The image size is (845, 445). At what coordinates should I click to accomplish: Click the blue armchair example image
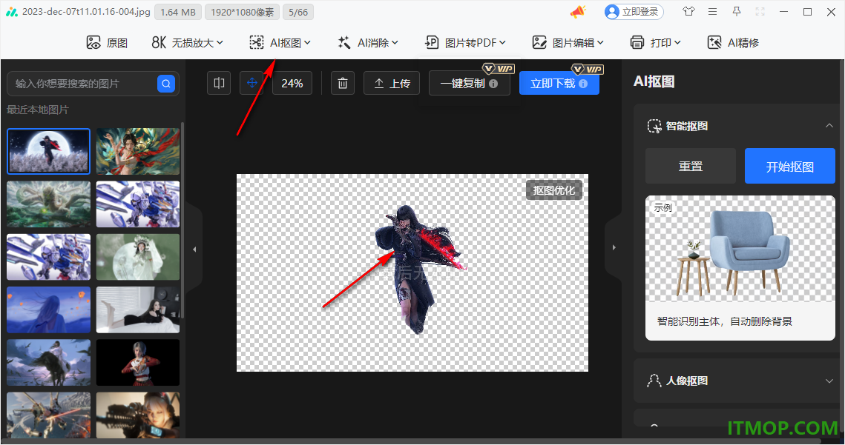click(x=740, y=249)
